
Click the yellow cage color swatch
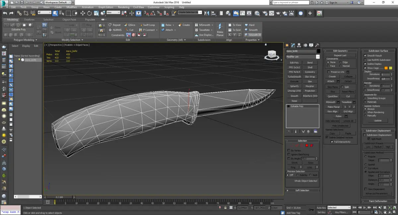pos(390,68)
